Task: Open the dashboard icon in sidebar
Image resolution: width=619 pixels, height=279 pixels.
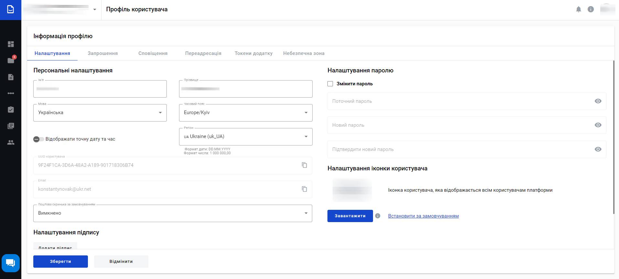Action: click(11, 44)
